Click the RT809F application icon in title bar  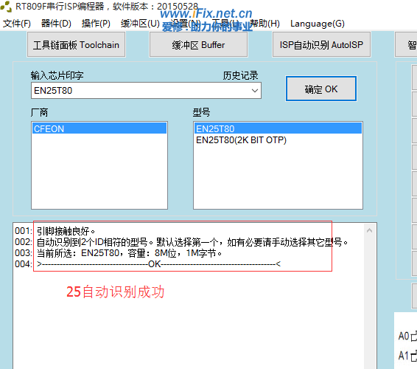(7, 7)
